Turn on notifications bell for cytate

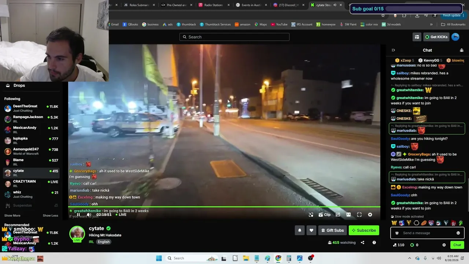point(300,230)
